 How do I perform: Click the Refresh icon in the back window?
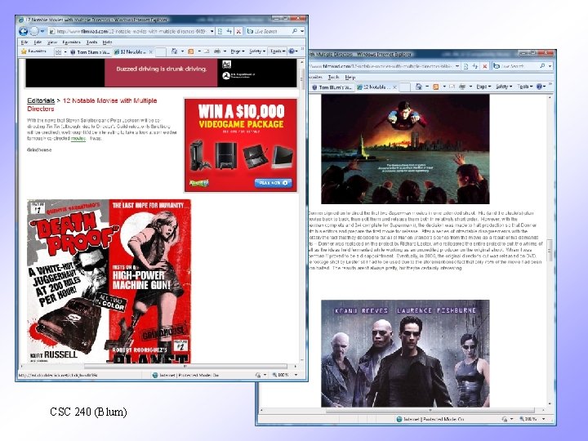tap(475, 66)
